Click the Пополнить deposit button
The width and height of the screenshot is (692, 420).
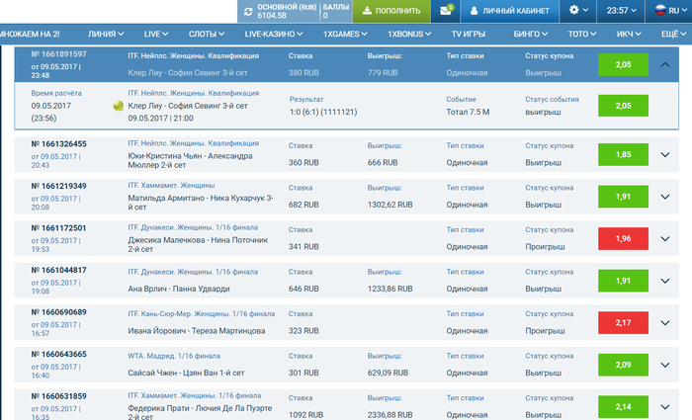click(x=391, y=11)
